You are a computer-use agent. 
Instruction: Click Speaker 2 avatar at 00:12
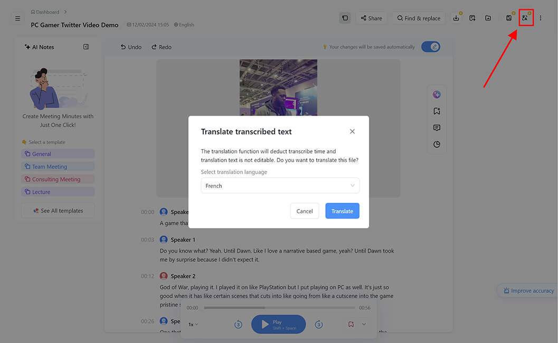[x=164, y=276]
